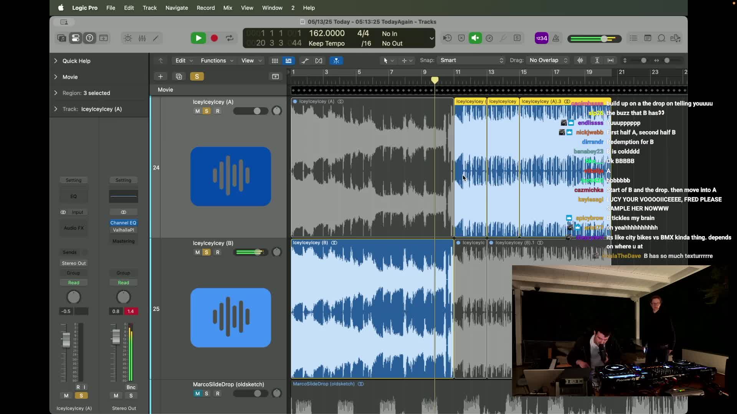Toggle the purple 1234 count-in button
The height and width of the screenshot is (414, 737).
click(x=541, y=38)
